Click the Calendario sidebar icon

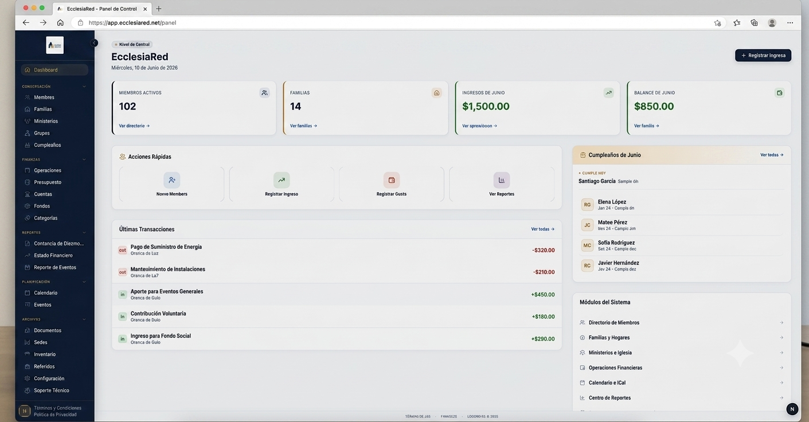coord(27,293)
